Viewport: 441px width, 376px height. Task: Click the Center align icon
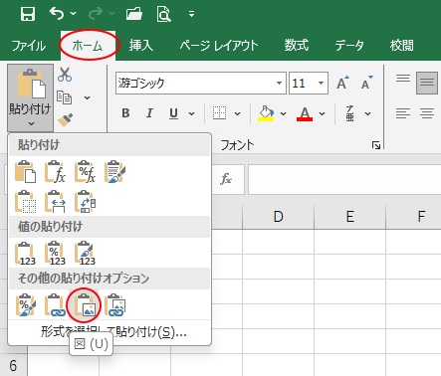pyautogui.click(x=427, y=113)
